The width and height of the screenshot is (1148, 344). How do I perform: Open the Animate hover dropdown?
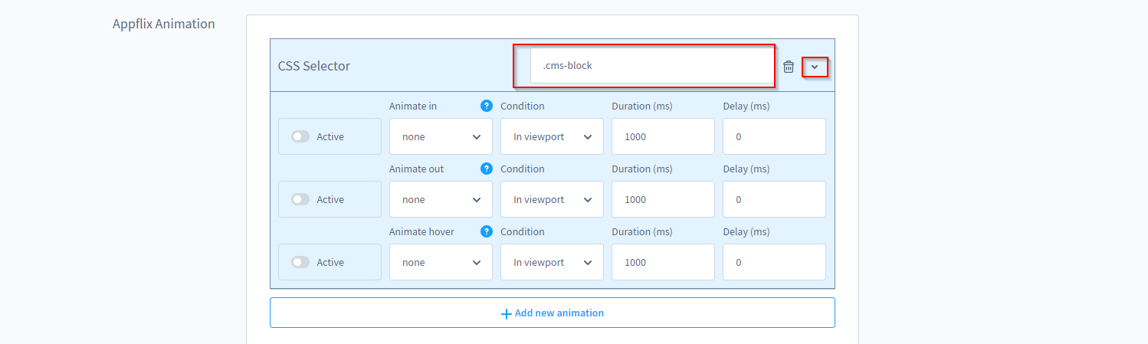[441, 262]
